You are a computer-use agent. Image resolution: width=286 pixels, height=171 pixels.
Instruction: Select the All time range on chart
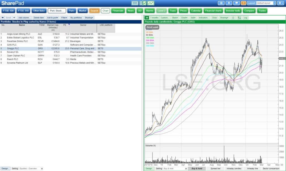tap(147, 18)
